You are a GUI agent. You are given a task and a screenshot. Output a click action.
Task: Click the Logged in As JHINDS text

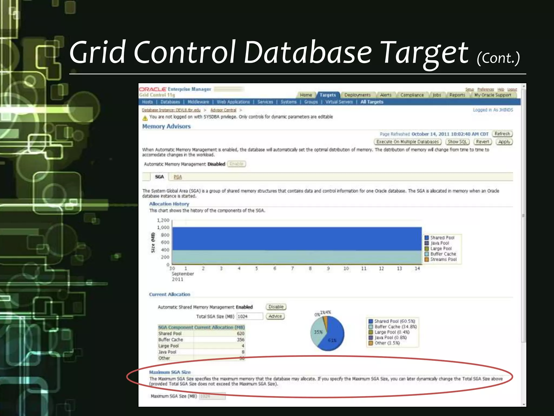point(493,110)
